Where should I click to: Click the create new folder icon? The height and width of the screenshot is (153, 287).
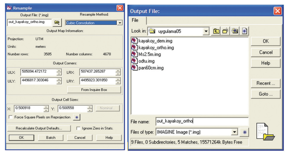click(226, 31)
